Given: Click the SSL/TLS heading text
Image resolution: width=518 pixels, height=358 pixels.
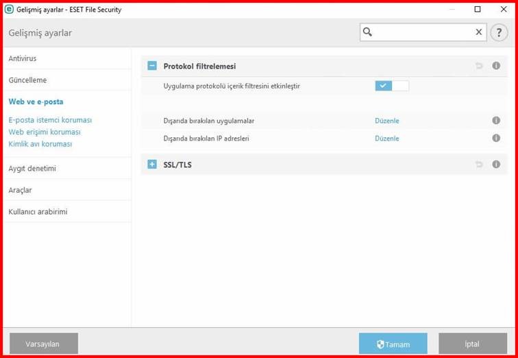Looking at the screenshot, I should [177, 165].
